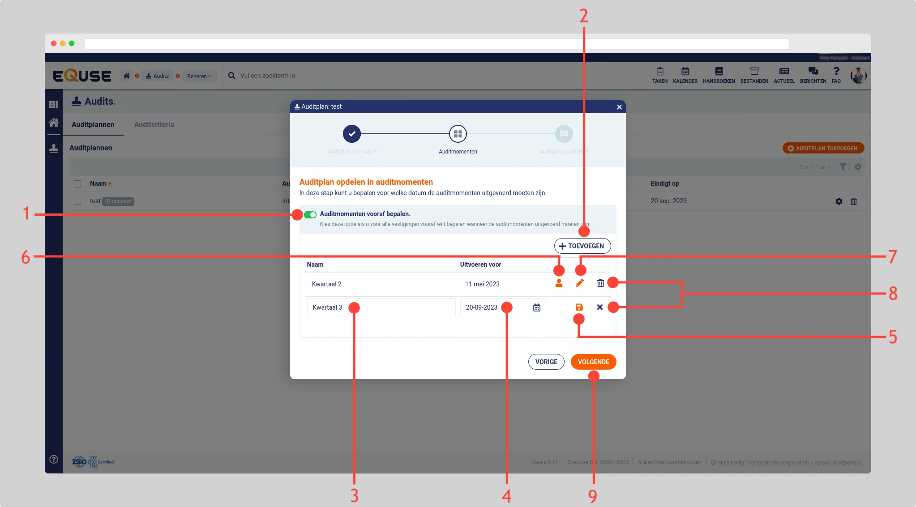Viewport: 916px width, 507px height.
Task: Click the filter funnel icon in the table
Action: (x=843, y=167)
